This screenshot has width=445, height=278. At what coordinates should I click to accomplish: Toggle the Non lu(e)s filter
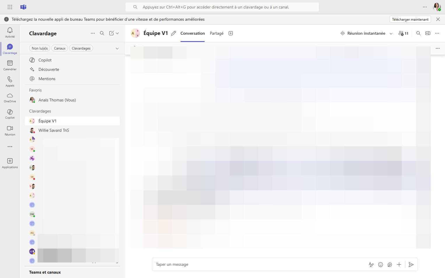click(40, 48)
